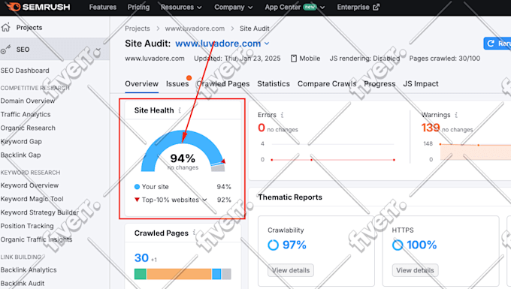Click the orange segment of crawled pages bar
Viewport: 511px width, 289px height.
tap(179, 274)
